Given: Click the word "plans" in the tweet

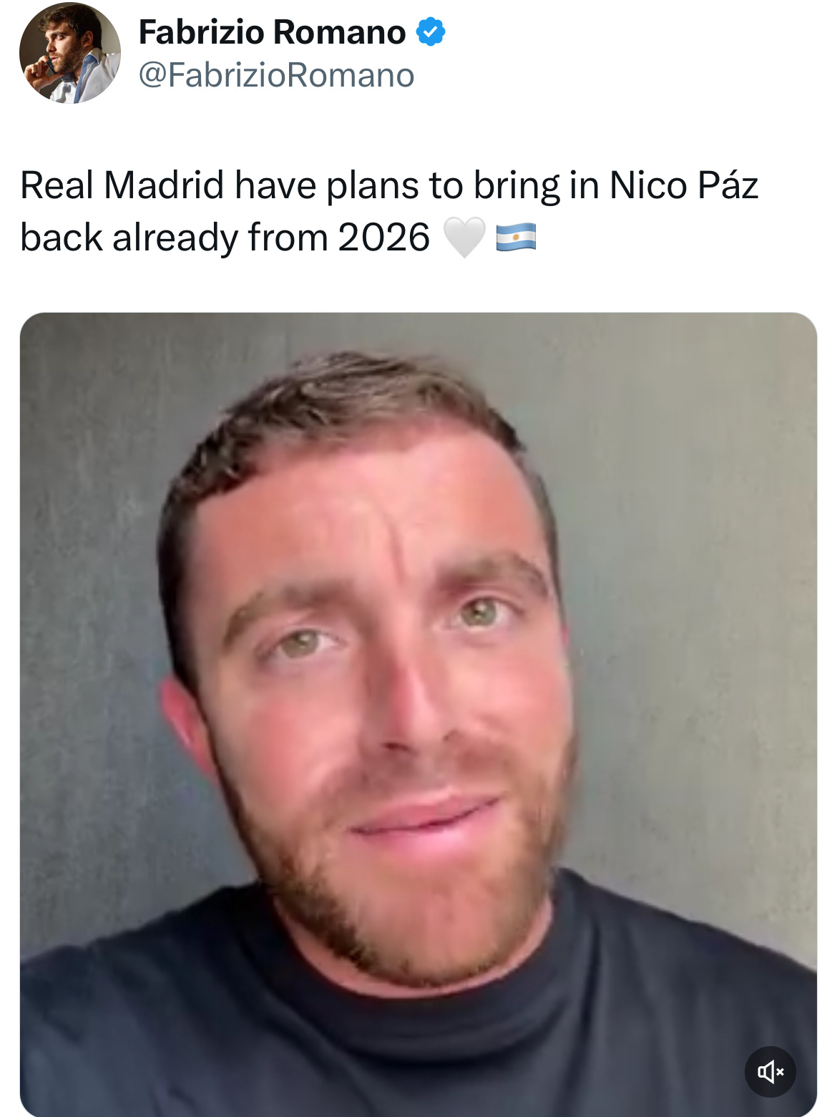Looking at the screenshot, I should [x=373, y=187].
